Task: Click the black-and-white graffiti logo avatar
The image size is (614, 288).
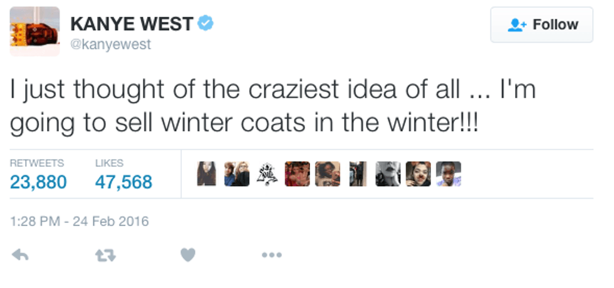Action: [x=267, y=174]
